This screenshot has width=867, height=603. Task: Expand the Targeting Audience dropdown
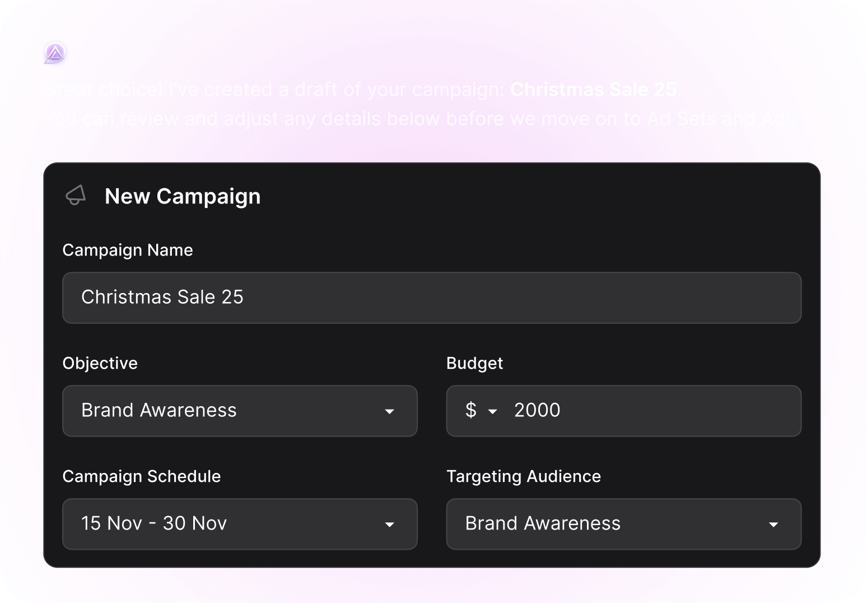(x=624, y=524)
